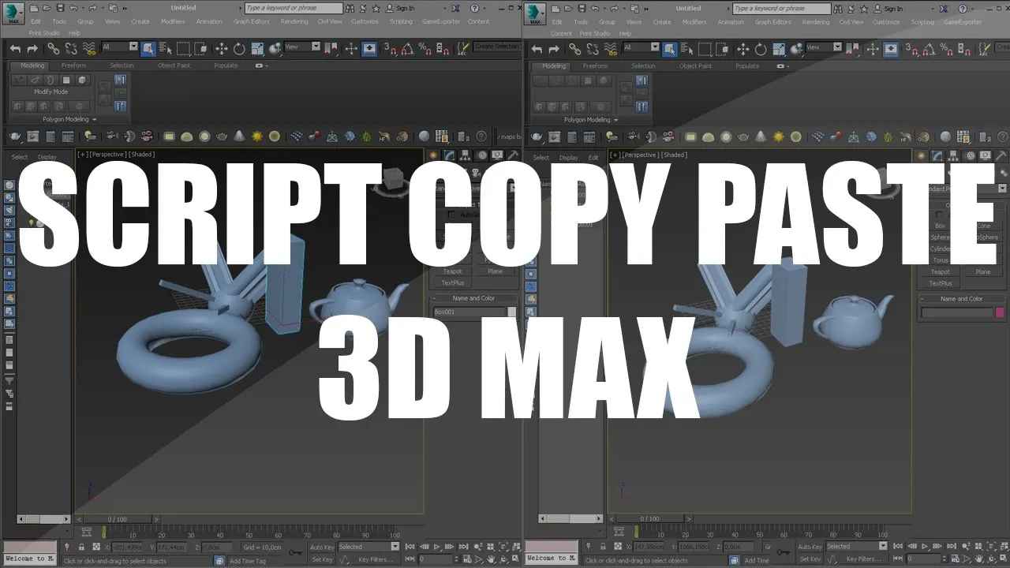
Task: Click Help question icon in left window lower toolbar
Action: click(x=481, y=136)
